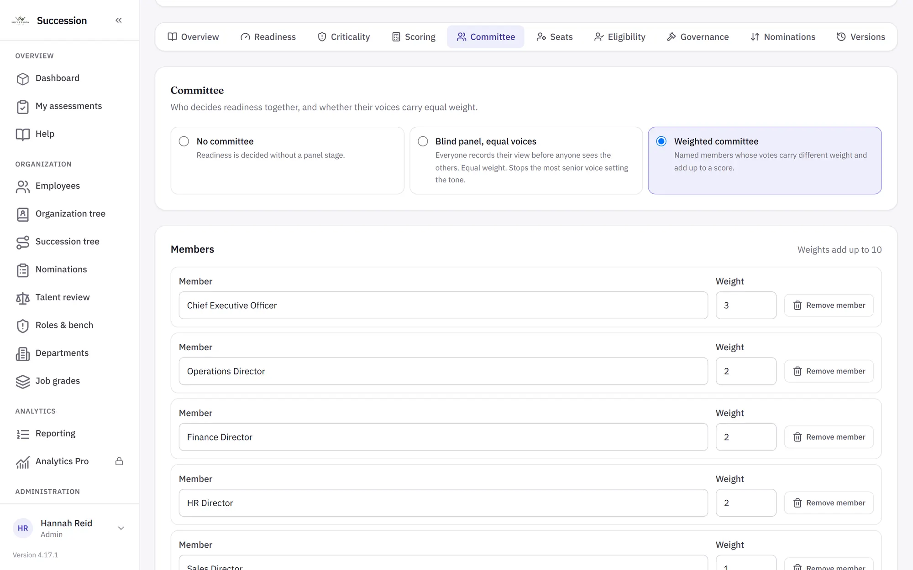Open Organization tree in the sidebar
Viewport: 913px width, 570px height.
69,214
